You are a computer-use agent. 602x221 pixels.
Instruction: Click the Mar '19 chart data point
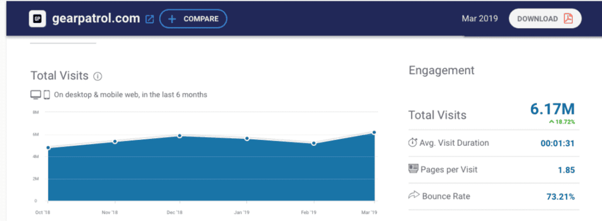(x=374, y=132)
